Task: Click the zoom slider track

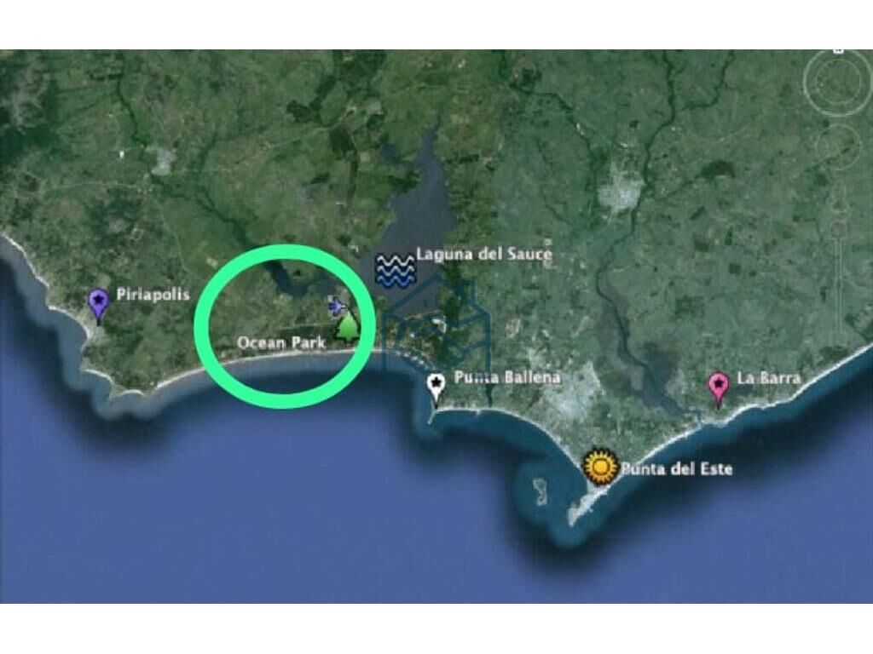Action: [838, 278]
